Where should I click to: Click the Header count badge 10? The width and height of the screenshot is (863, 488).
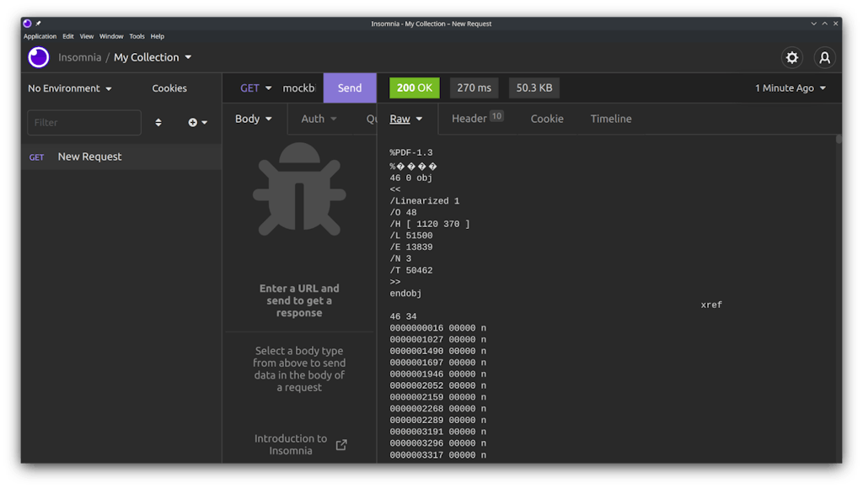point(496,116)
